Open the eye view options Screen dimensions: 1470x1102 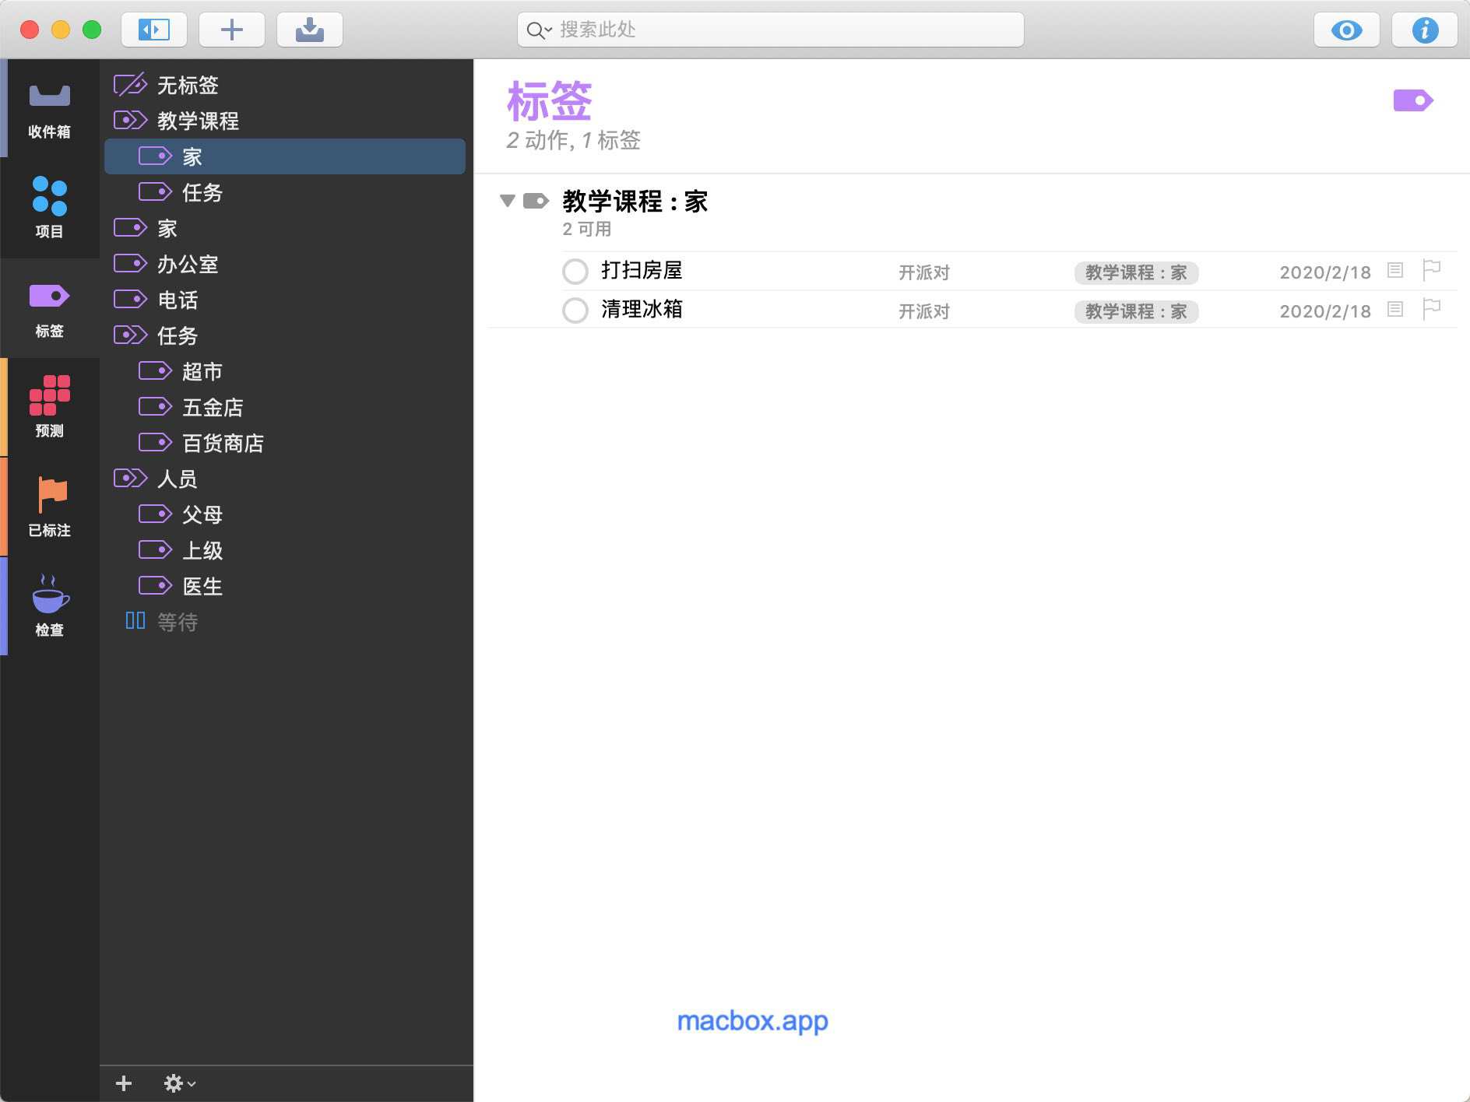pyautogui.click(x=1346, y=30)
